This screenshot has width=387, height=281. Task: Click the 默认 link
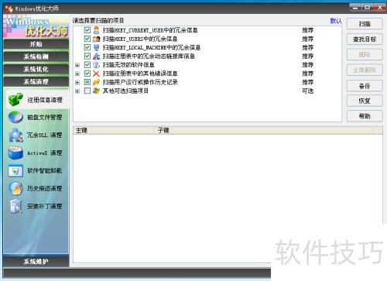coord(336,21)
